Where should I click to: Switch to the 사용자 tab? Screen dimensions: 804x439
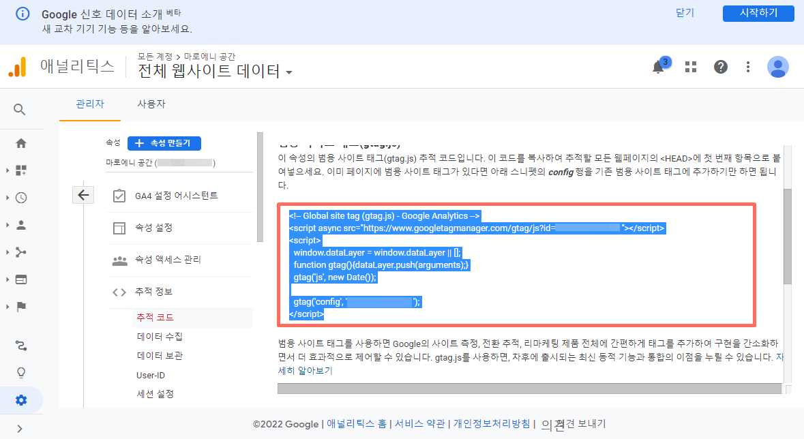pos(151,104)
